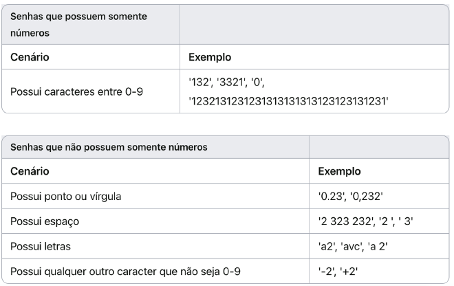This screenshot has height=286, width=454.
Task: Click the empty header cell beside 'Senhas que não possuem'
Action: 378,147
